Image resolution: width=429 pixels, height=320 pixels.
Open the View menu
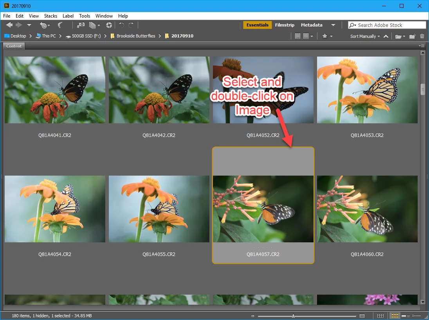point(34,16)
